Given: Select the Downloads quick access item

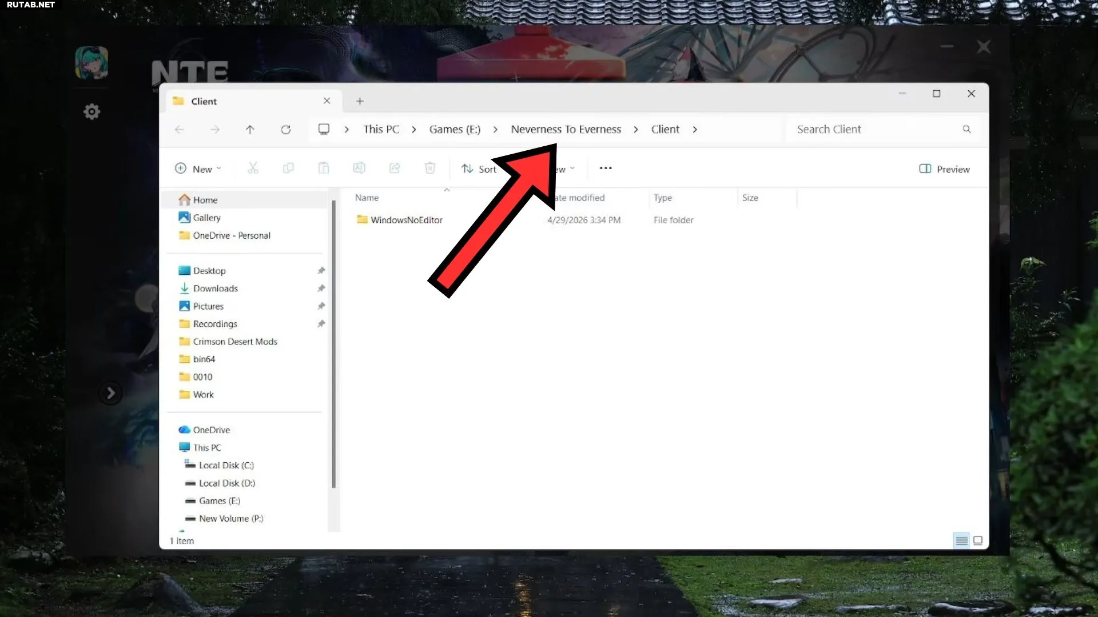Looking at the screenshot, I should pyautogui.click(x=215, y=289).
